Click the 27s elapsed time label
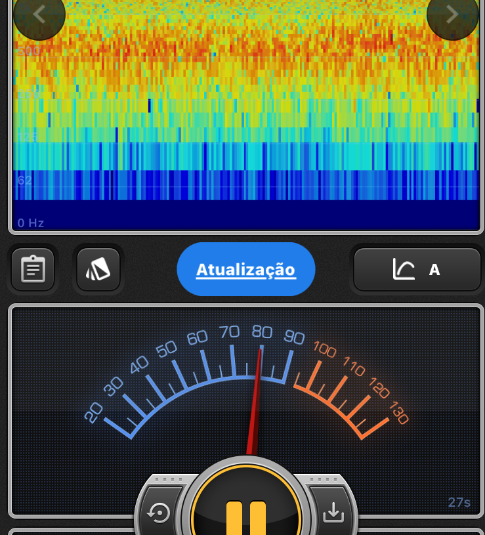485x535 pixels. (459, 503)
